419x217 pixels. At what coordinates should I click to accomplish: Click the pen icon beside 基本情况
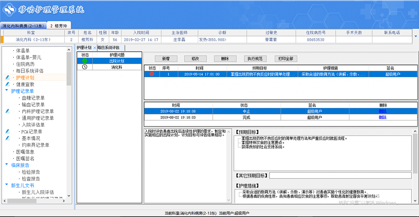(7, 138)
